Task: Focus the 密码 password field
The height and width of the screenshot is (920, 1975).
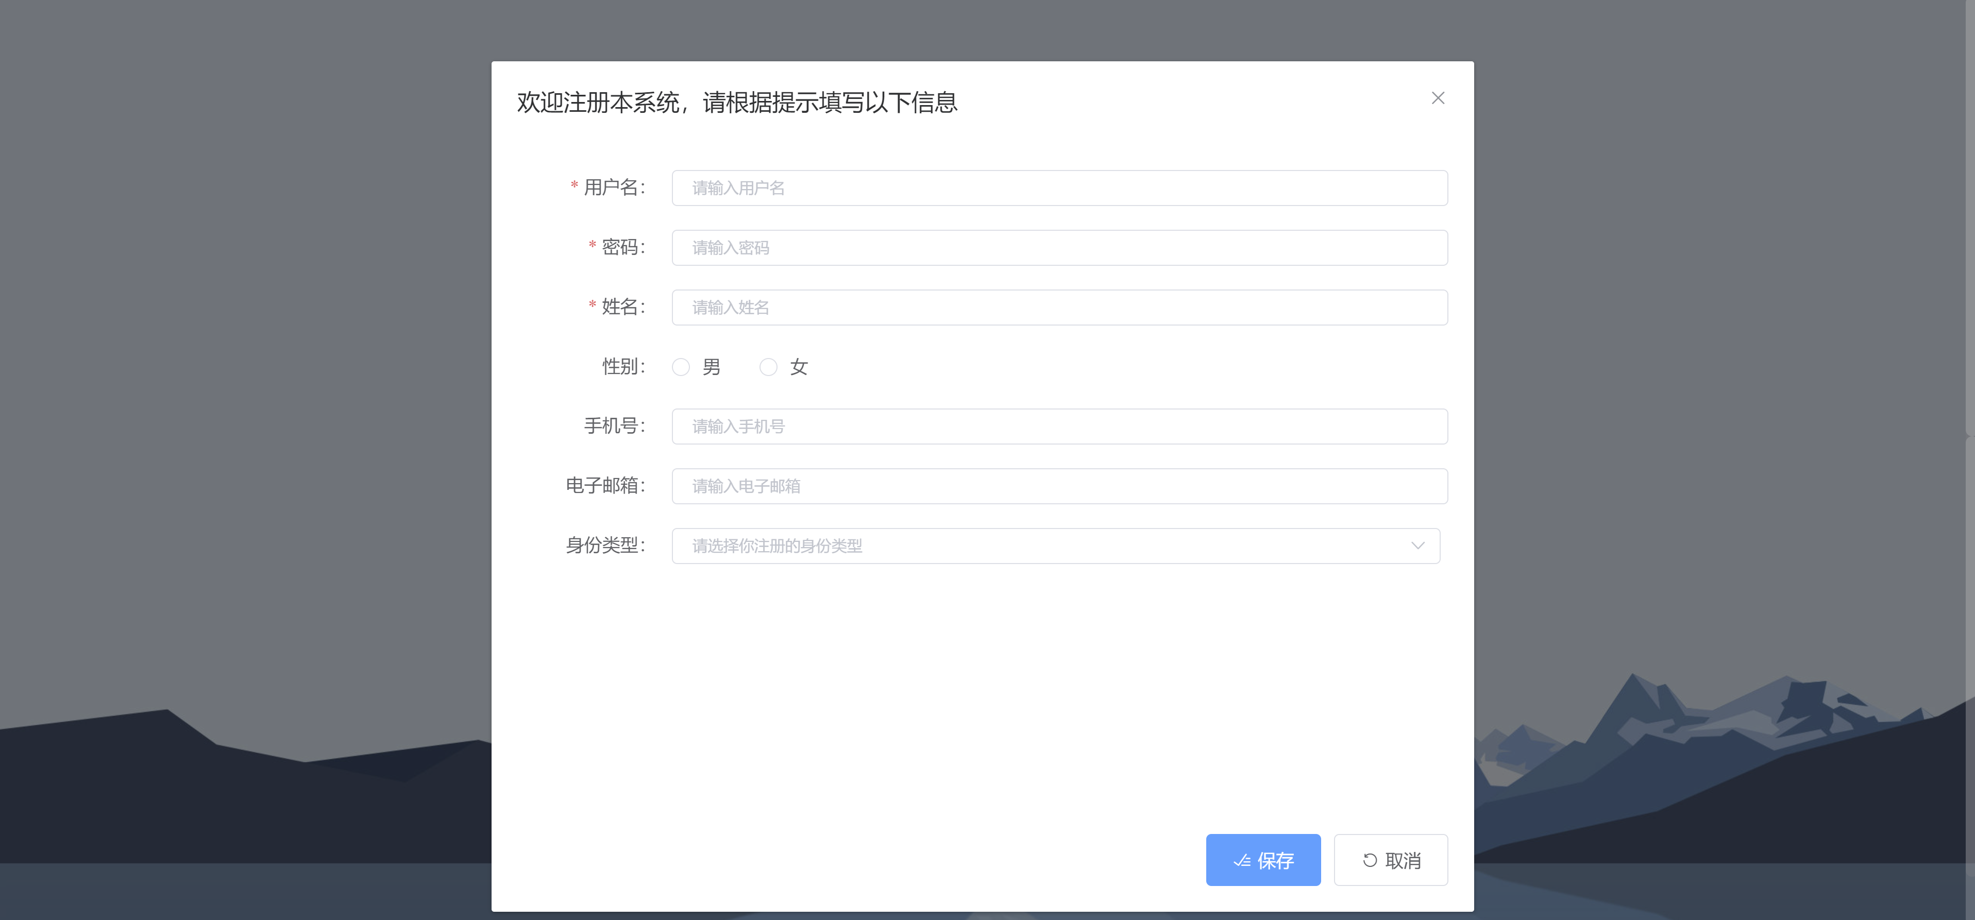Action: 1059,248
